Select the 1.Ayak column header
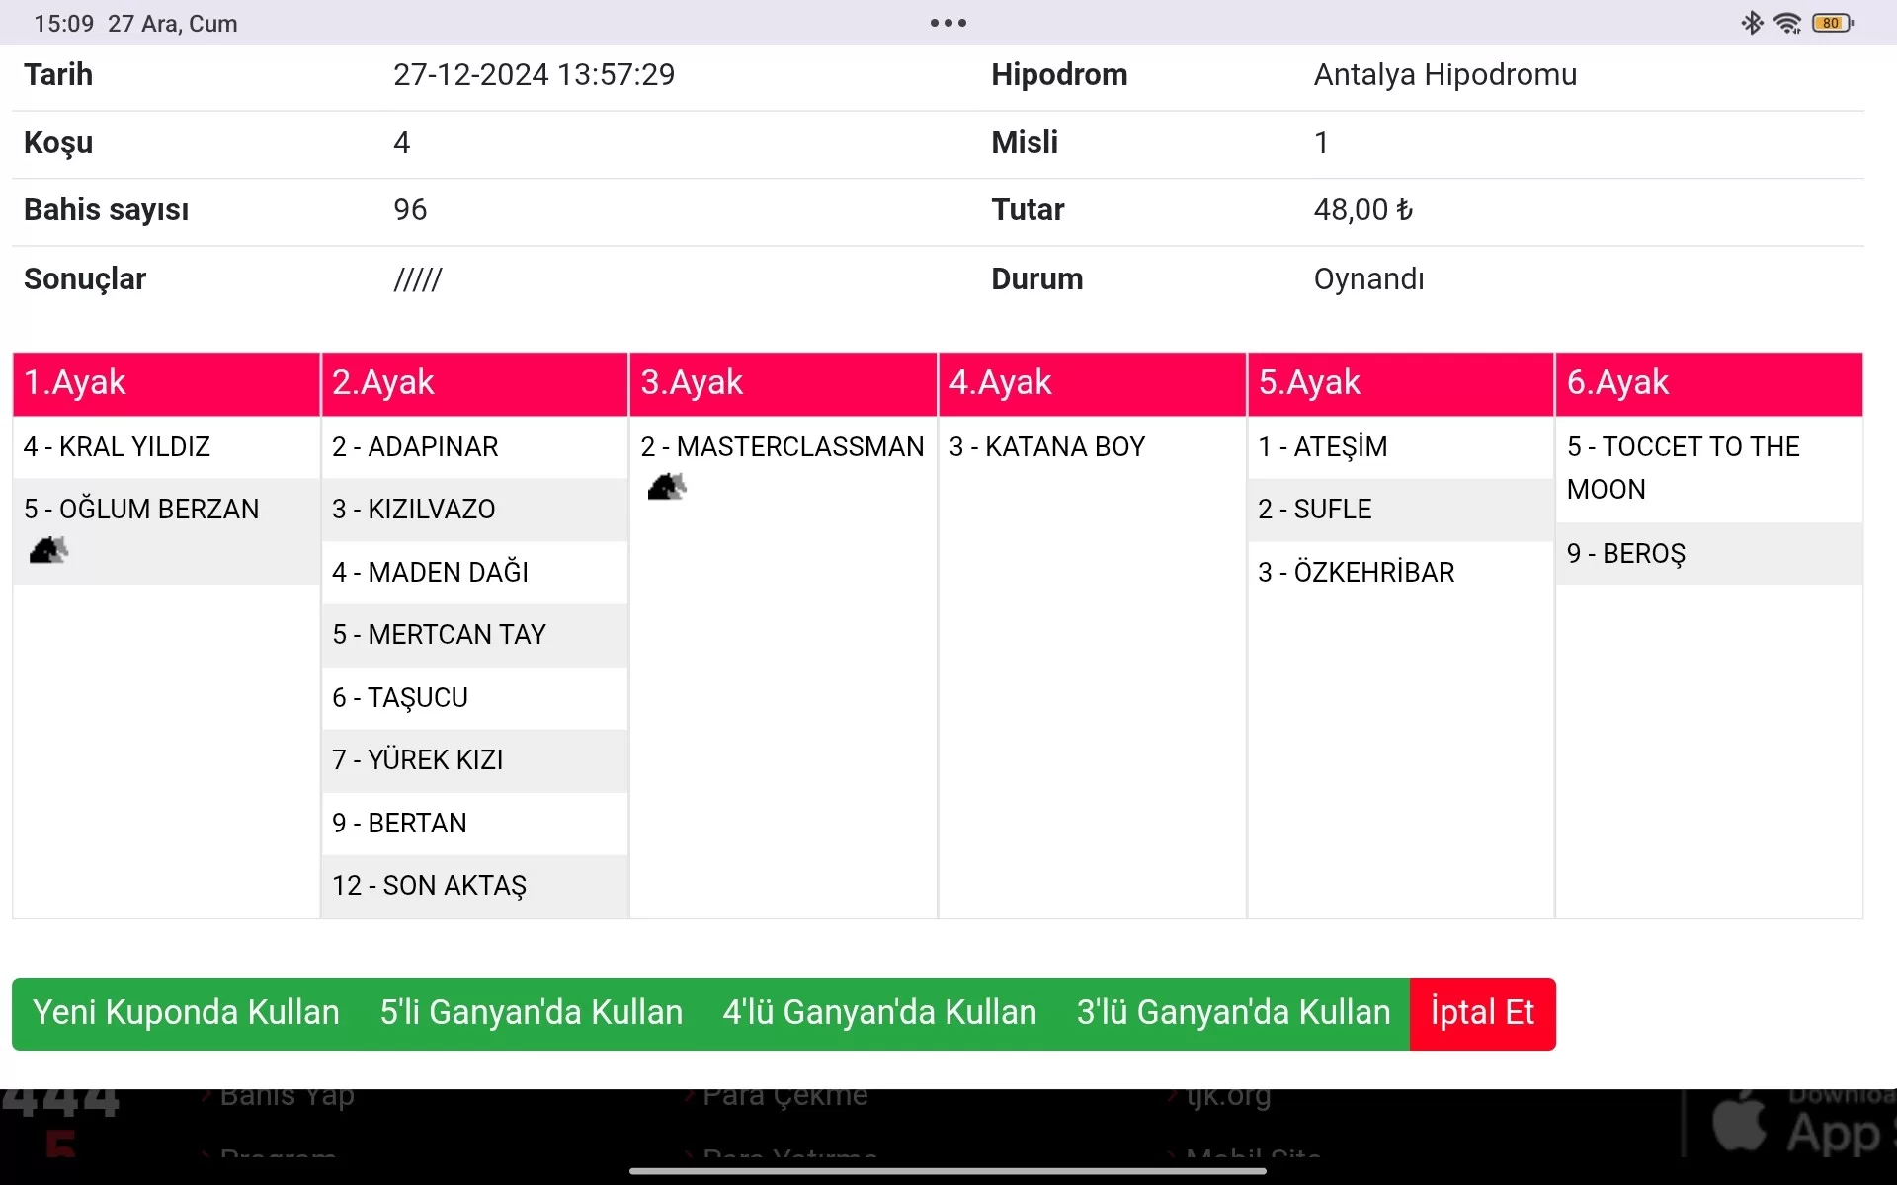The height and width of the screenshot is (1185, 1897). tap(166, 383)
